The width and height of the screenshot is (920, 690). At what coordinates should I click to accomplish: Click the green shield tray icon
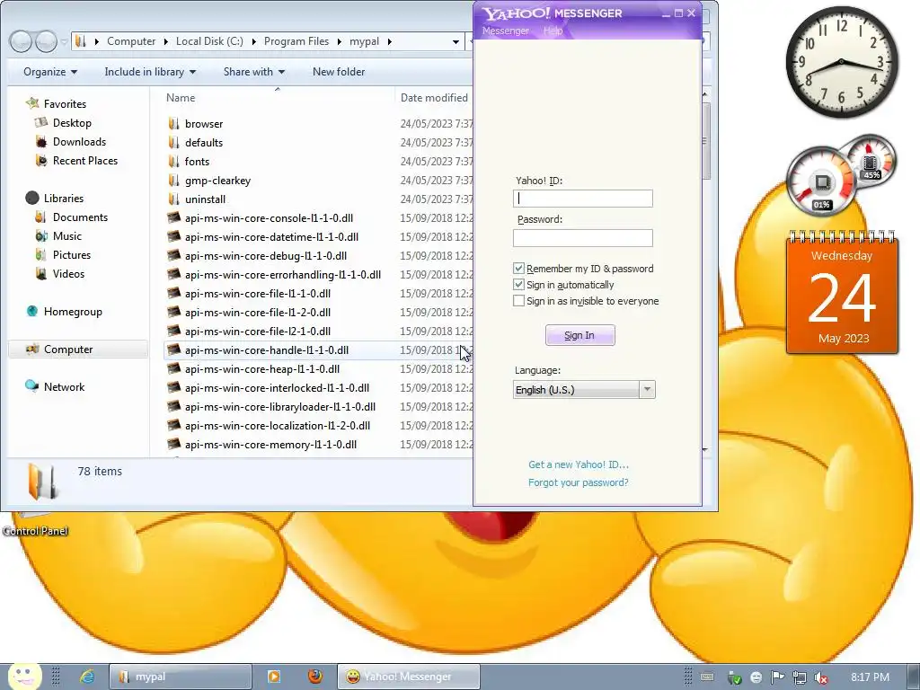click(734, 677)
